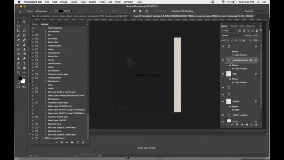Select the Eraser tool
284x160 pixels.
24,49
